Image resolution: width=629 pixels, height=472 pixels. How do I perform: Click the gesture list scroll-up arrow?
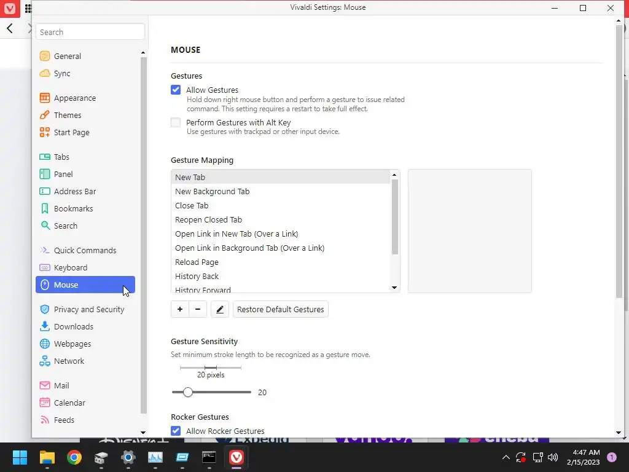(394, 175)
